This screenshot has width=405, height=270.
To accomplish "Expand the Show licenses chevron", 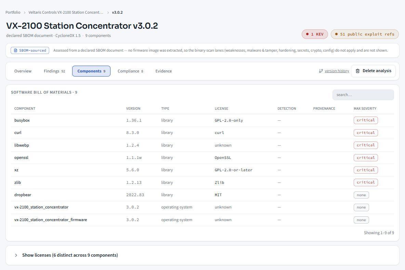I will pos(16,255).
